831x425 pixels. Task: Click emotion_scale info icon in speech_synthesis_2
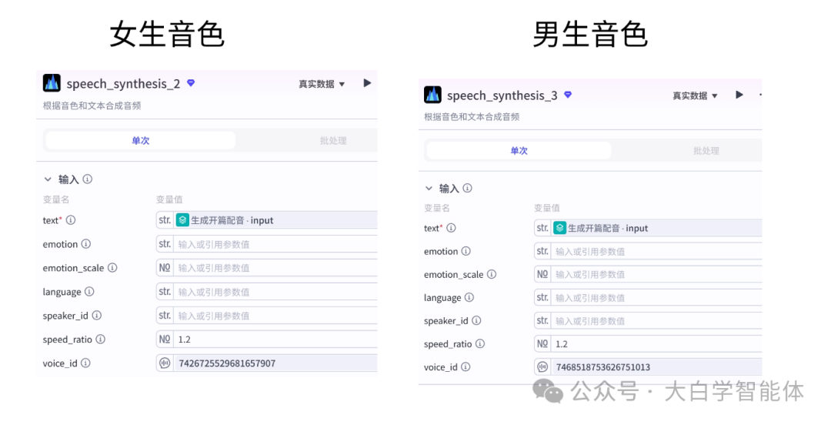(112, 267)
